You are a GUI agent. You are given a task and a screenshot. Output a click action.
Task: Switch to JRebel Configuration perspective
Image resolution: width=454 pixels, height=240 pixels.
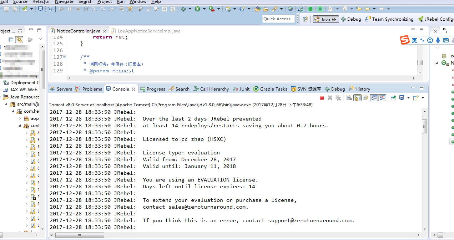tap(435, 19)
